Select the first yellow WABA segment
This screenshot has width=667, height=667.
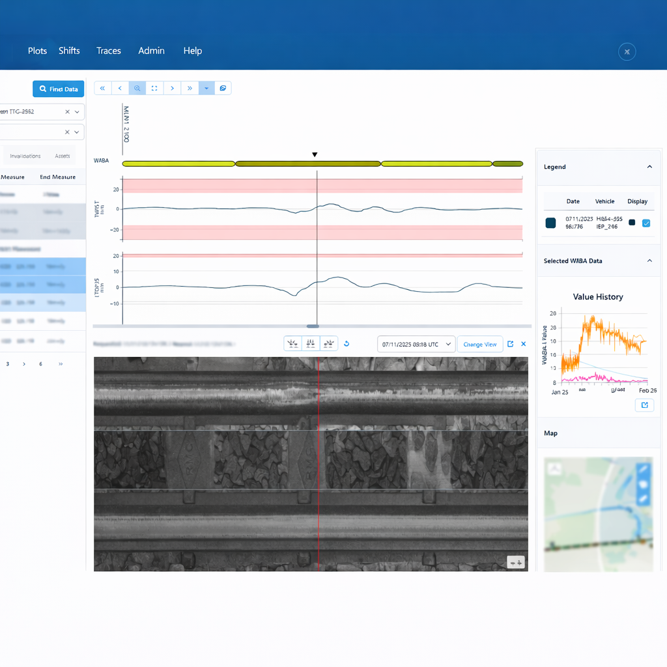(178, 163)
